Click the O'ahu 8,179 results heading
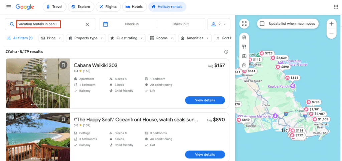 coord(24,52)
